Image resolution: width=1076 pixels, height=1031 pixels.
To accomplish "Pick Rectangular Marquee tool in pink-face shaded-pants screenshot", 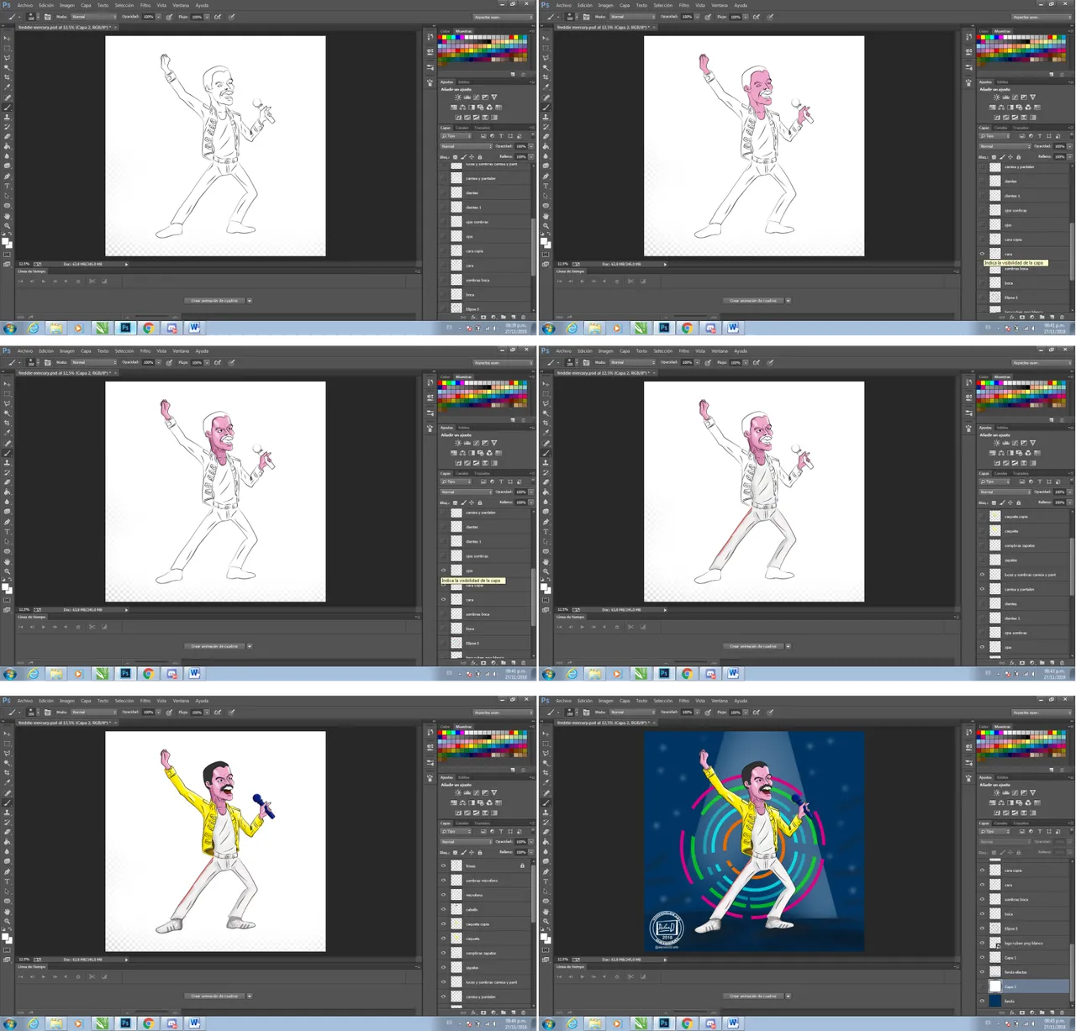I will [546, 394].
